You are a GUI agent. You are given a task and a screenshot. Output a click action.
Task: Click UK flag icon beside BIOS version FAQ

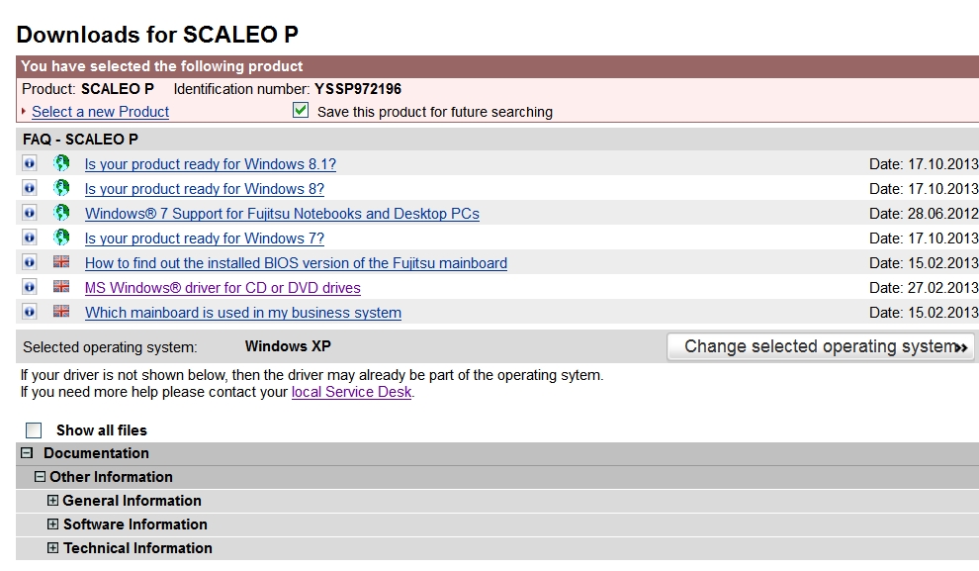(61, 262)
